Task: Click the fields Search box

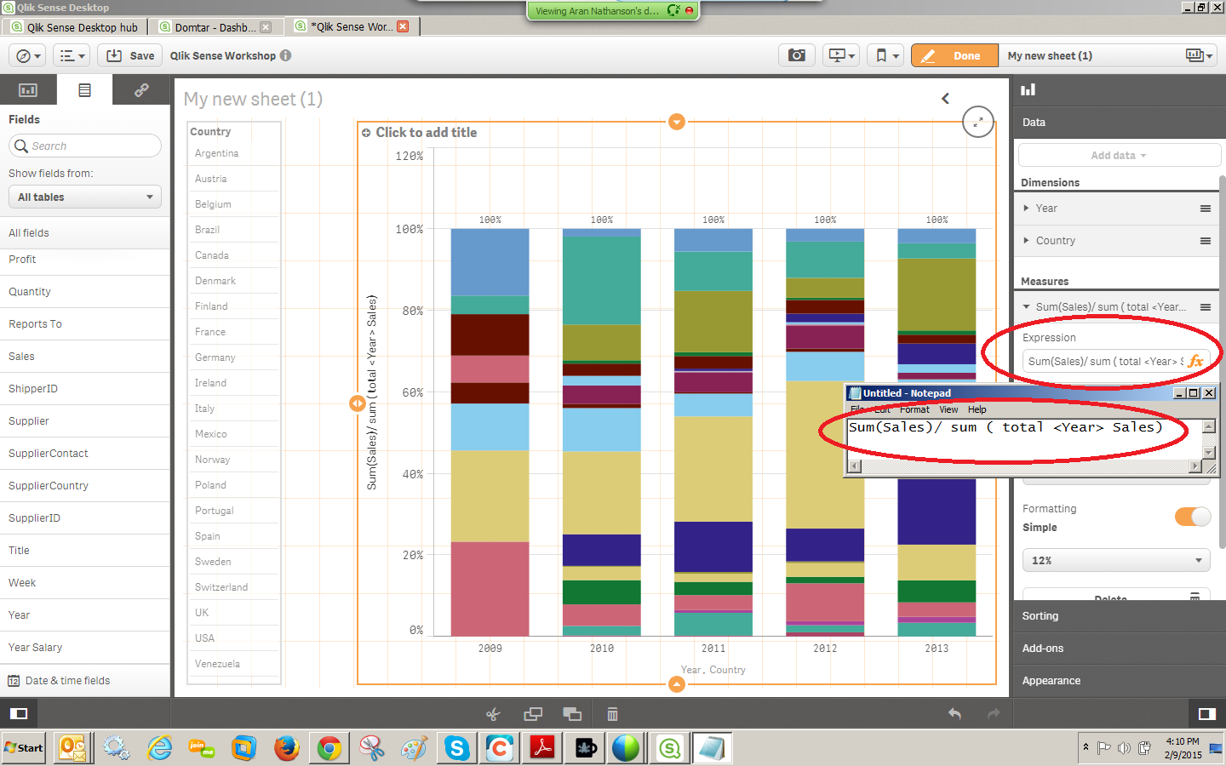Action: pos(85,146)
